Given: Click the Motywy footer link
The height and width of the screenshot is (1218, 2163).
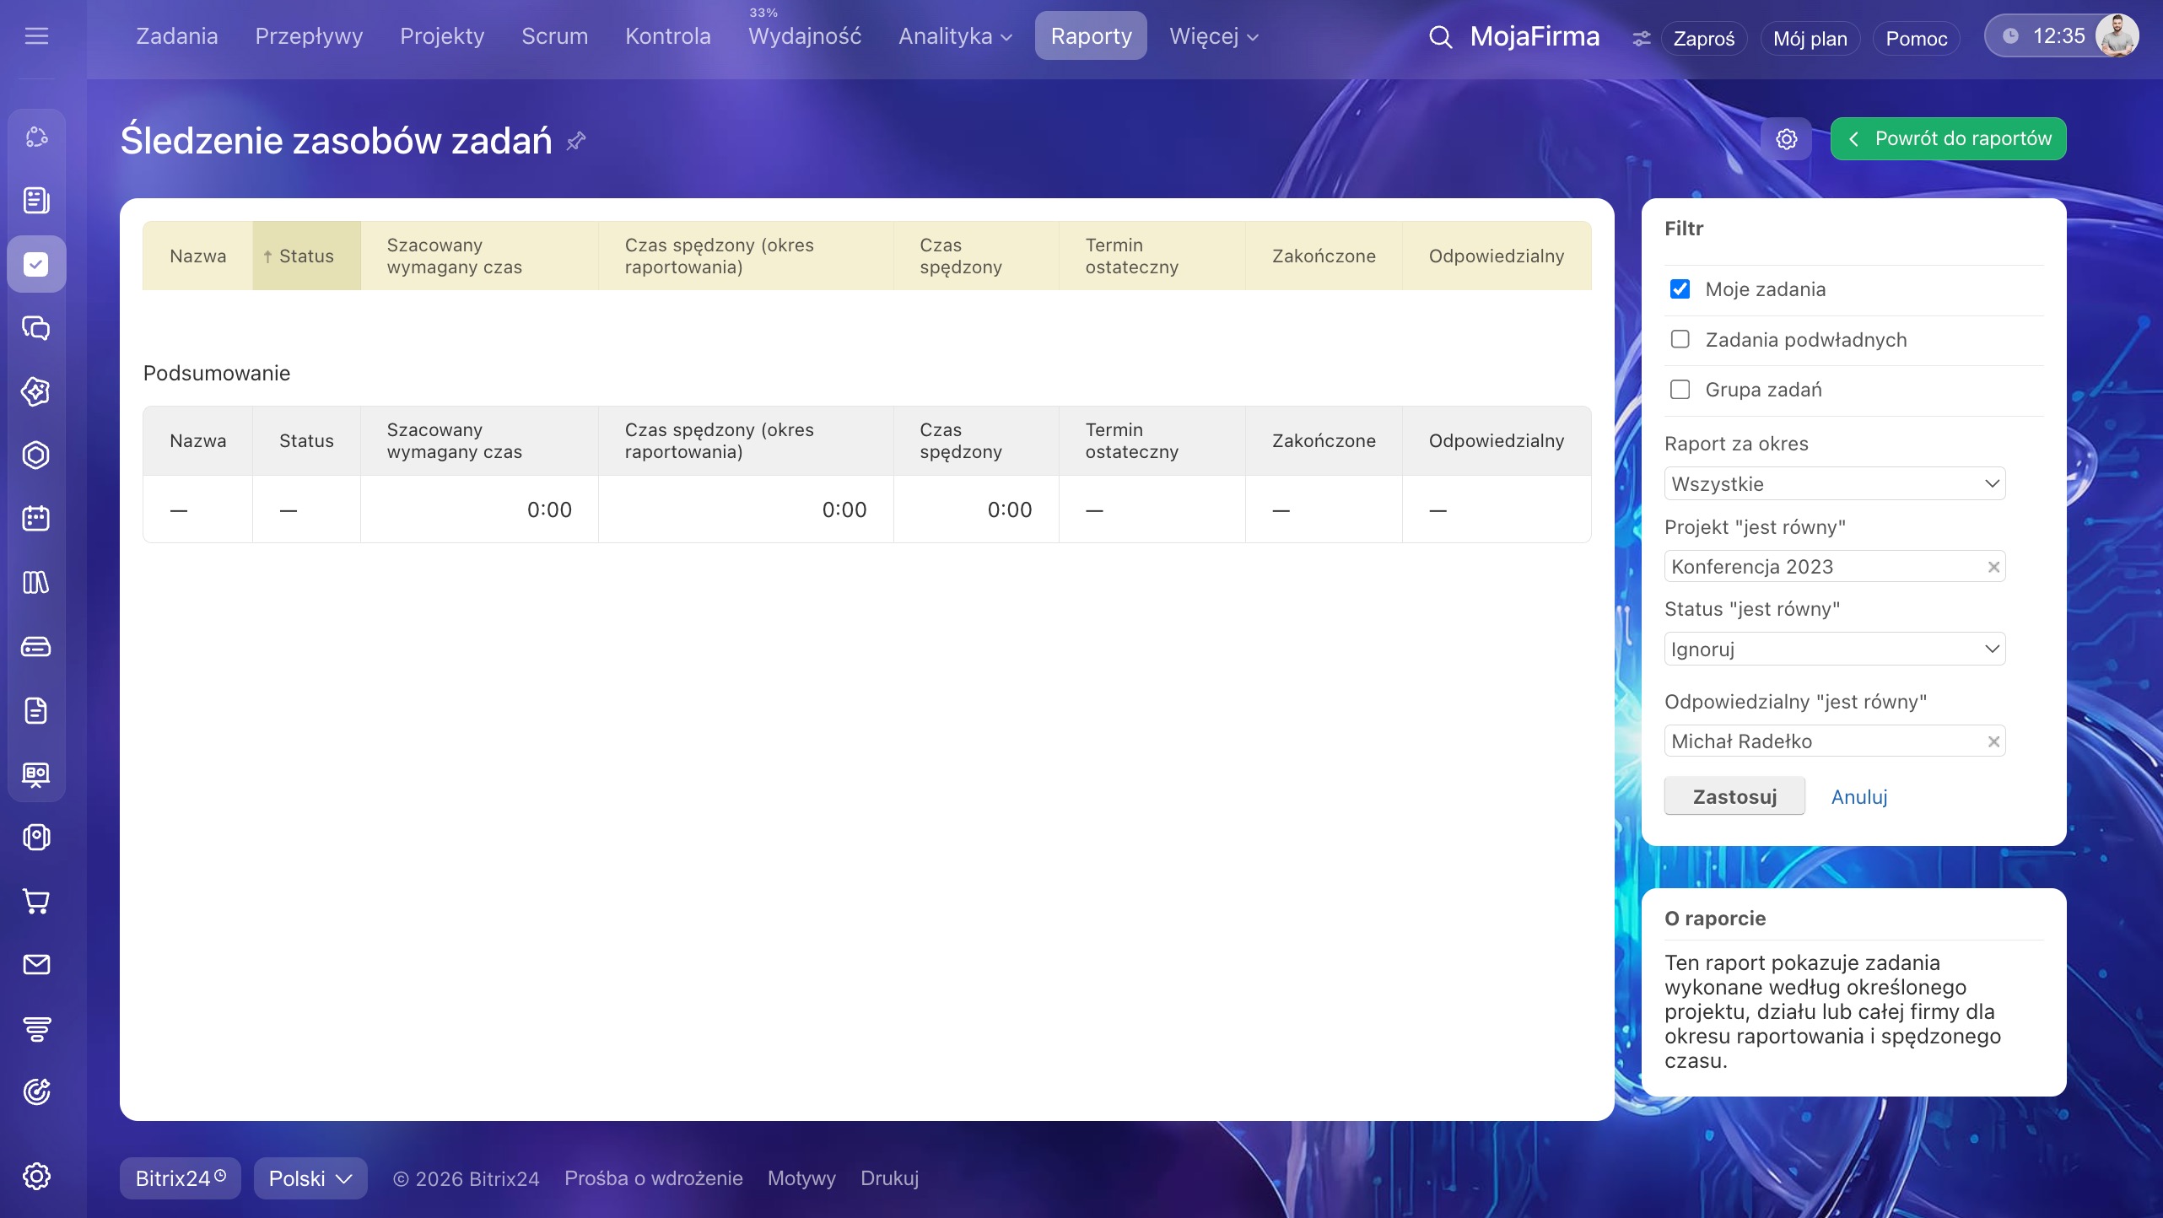Looking at the screenshot, I should (x=801, y=1178).
